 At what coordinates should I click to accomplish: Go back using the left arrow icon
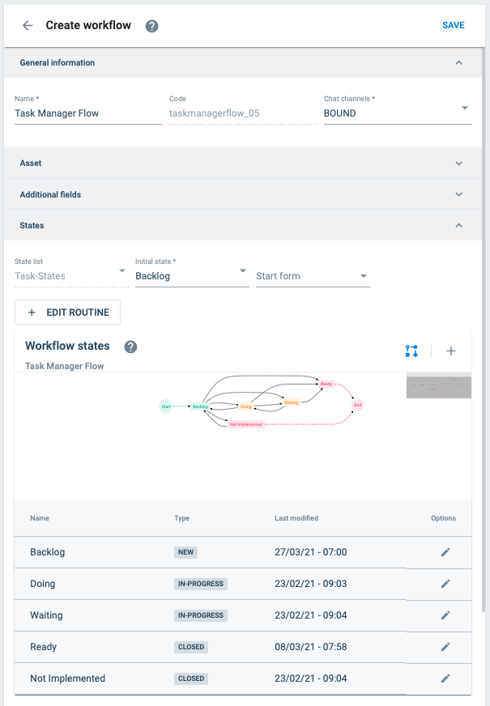[x=28, y=26]
